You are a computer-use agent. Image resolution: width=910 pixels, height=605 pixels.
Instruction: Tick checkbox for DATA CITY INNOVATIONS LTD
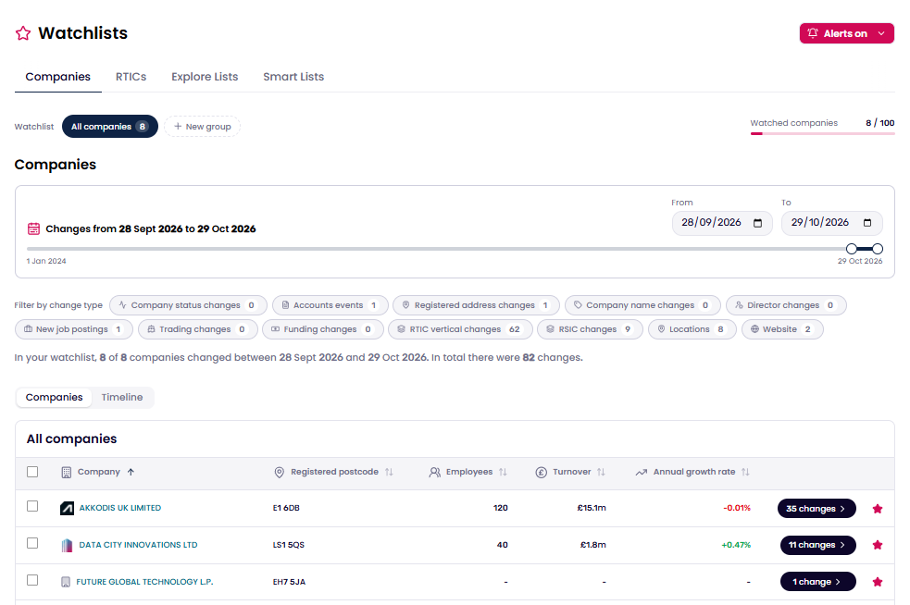32,544
